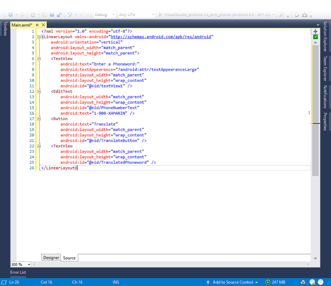Image resolution: width=331 pixels, height=286 pixels.
Task: Click the Navigate Backward arrow icon
Action: click(x=10, y=14)
